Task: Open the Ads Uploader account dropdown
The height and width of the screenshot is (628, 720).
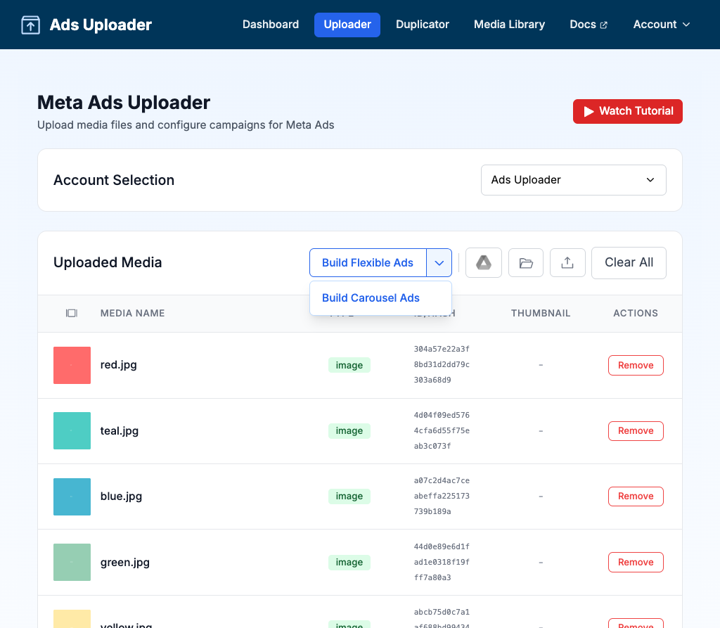Action: coord(573,180)
